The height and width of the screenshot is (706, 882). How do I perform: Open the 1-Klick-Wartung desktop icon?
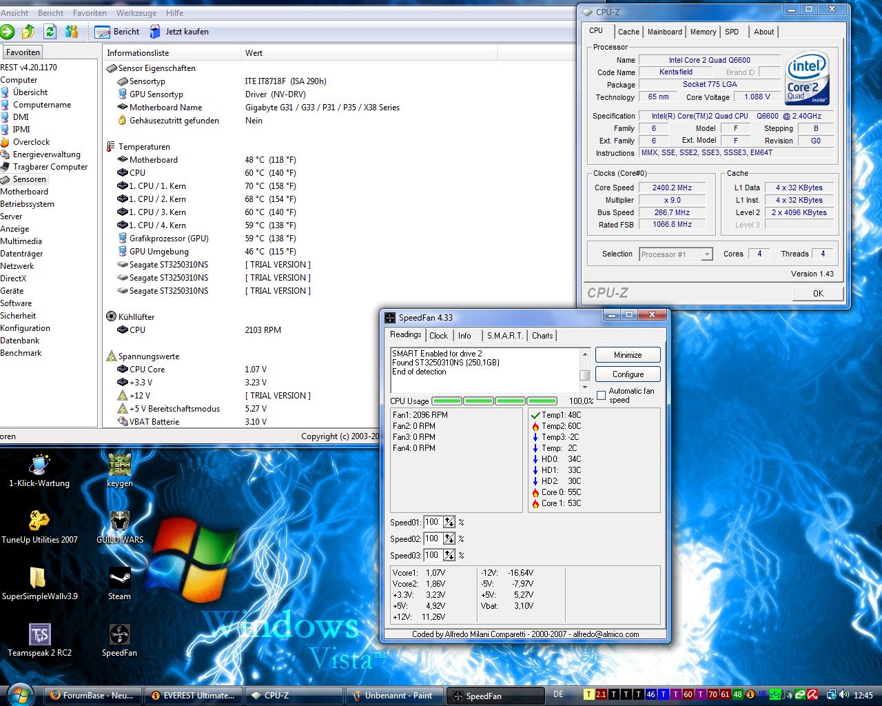point(39,470)
